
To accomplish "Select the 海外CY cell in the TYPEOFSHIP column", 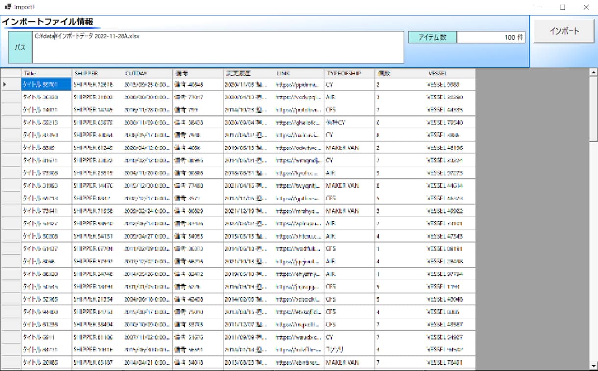I will [349, 123].
